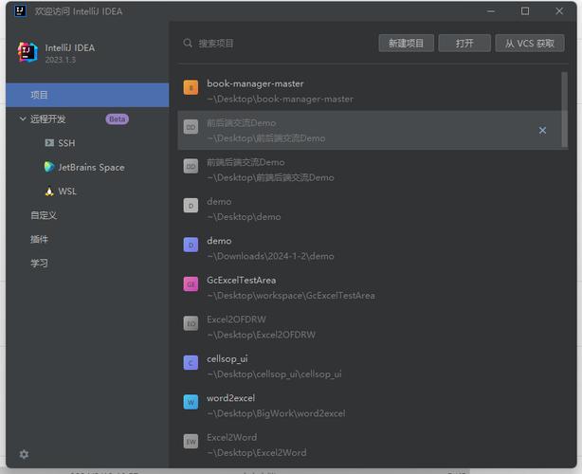Click the 新建项目 button
Screen dimensions: 582x474
406,44
